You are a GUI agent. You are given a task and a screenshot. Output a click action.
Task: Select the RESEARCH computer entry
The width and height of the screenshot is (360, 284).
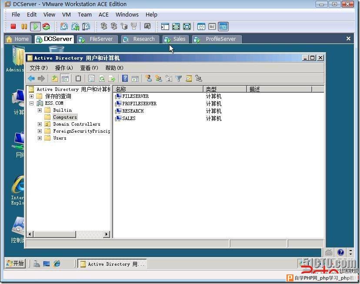[133, 111]
